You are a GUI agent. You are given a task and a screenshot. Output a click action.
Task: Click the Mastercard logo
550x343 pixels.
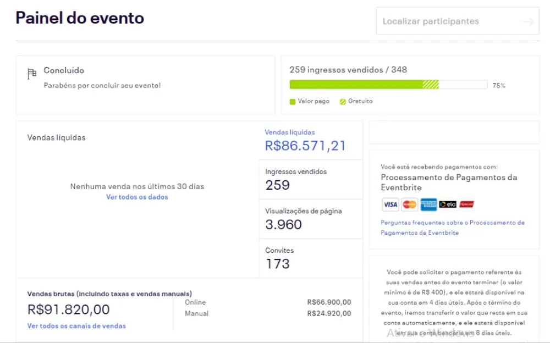[x=409, y=204]
